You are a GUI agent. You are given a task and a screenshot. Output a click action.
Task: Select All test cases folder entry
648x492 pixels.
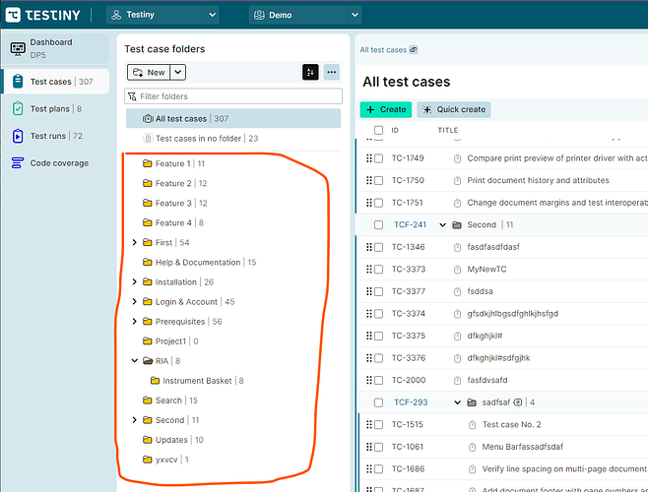(x=233, y=118)
